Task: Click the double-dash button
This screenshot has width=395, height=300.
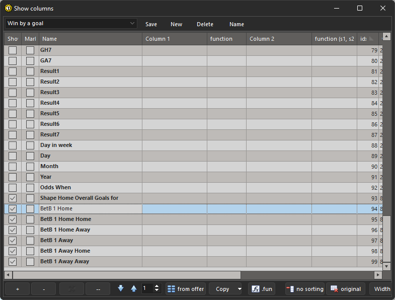Action: (x=98, y=289)
